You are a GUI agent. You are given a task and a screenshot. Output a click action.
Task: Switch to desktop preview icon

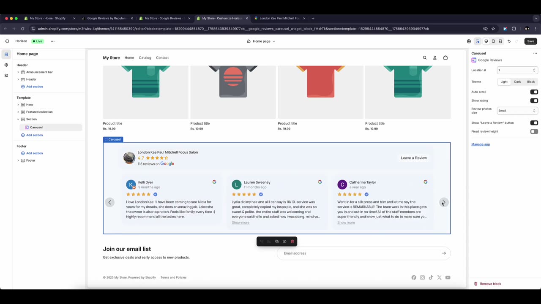[x=486, y=41]
